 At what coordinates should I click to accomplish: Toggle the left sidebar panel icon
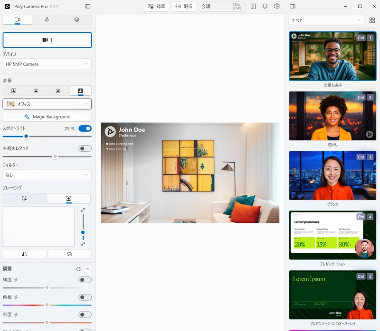point(87,6)
